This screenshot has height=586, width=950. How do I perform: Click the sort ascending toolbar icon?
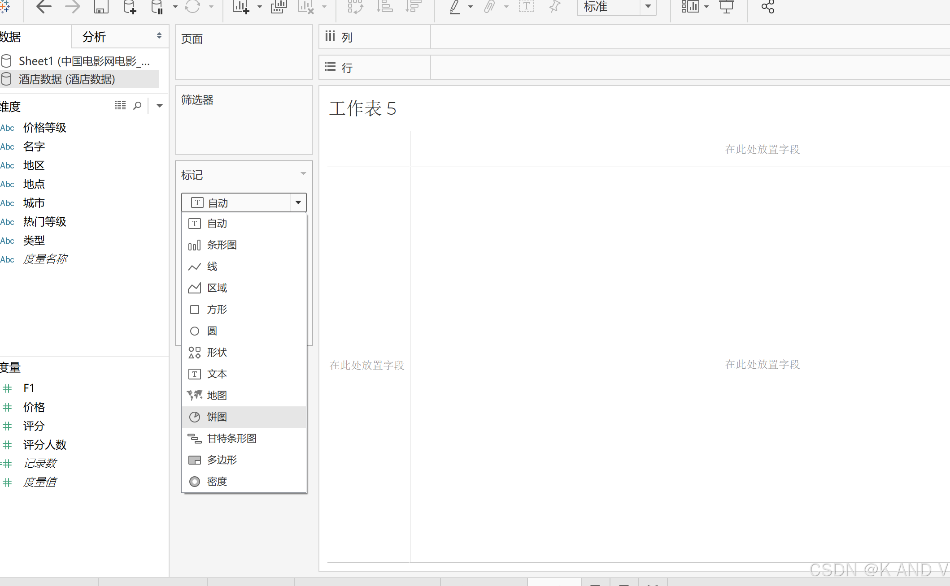pos(384,7)
